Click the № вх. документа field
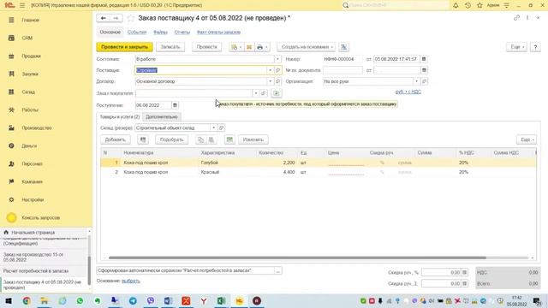Viewport: 548px width, 308px height. point(342,70)
